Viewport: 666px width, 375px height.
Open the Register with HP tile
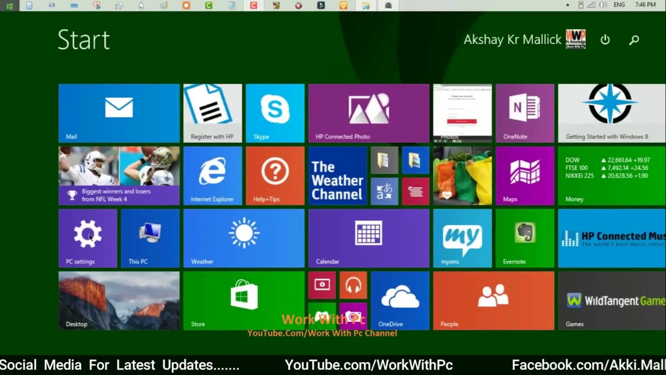[212, 113]
